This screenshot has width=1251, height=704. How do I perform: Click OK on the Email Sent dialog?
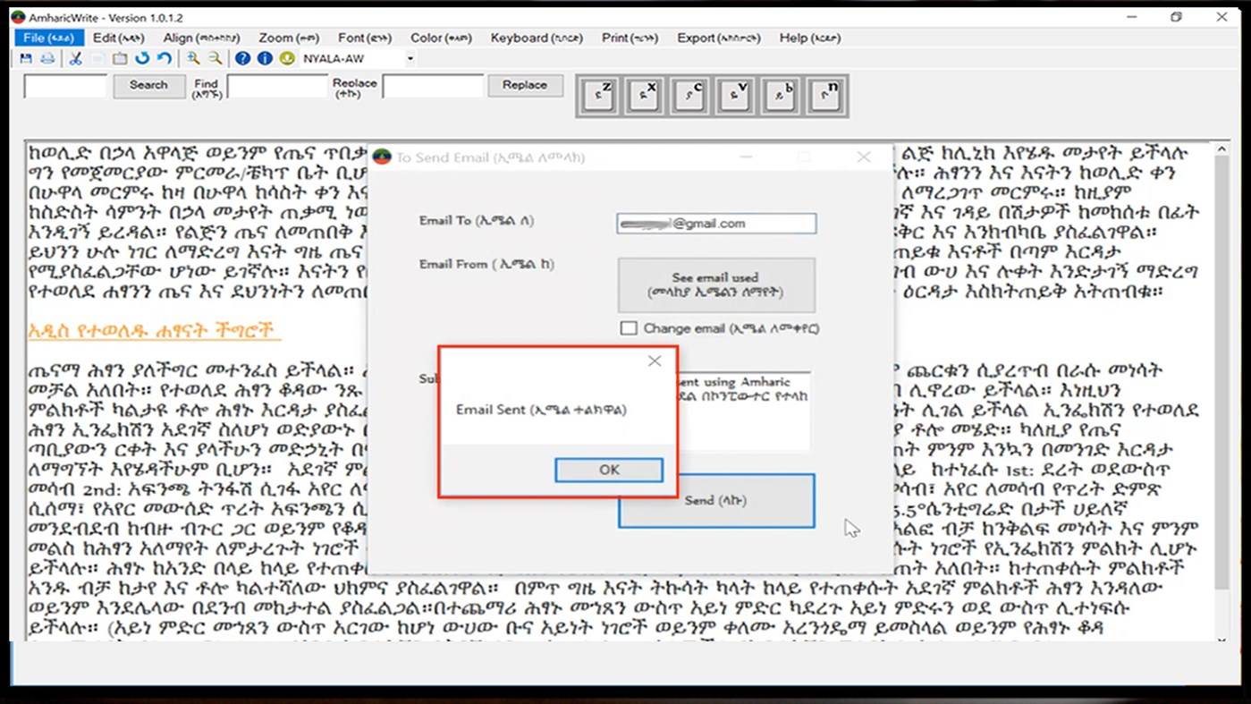coord(608,470)
